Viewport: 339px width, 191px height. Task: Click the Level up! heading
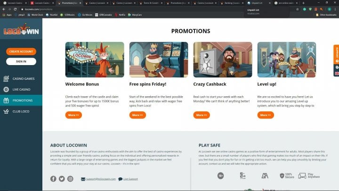(266, 84)
